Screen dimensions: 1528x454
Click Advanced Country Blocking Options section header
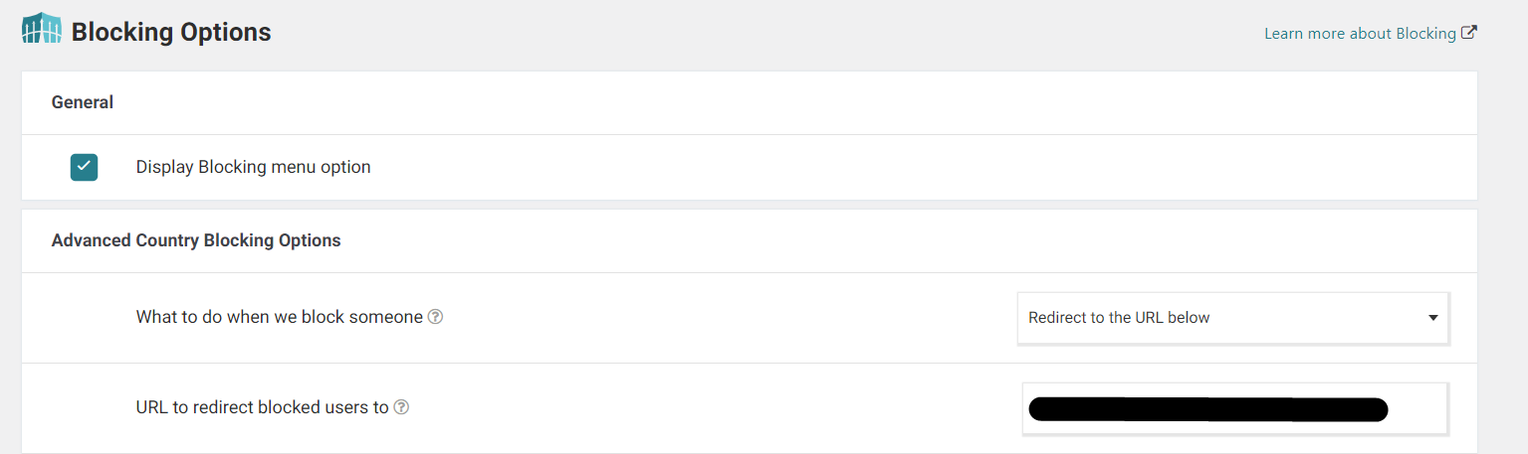click(196, 240)
